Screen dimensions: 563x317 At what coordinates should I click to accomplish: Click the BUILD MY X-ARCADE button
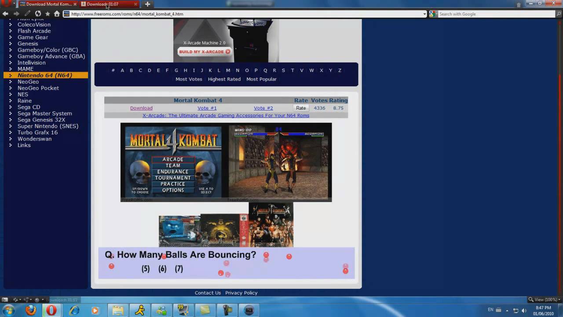[x=205, y=52]
